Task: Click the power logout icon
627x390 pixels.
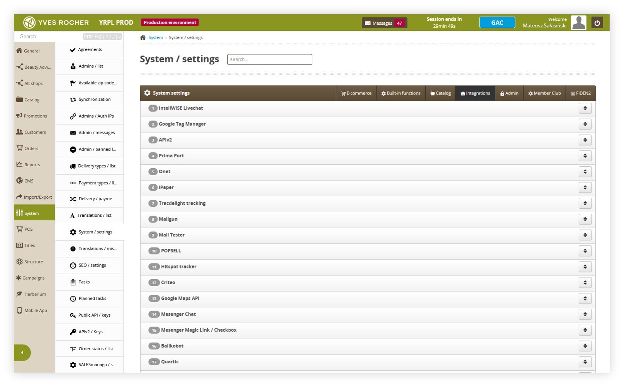Action: tap(597, 23)
